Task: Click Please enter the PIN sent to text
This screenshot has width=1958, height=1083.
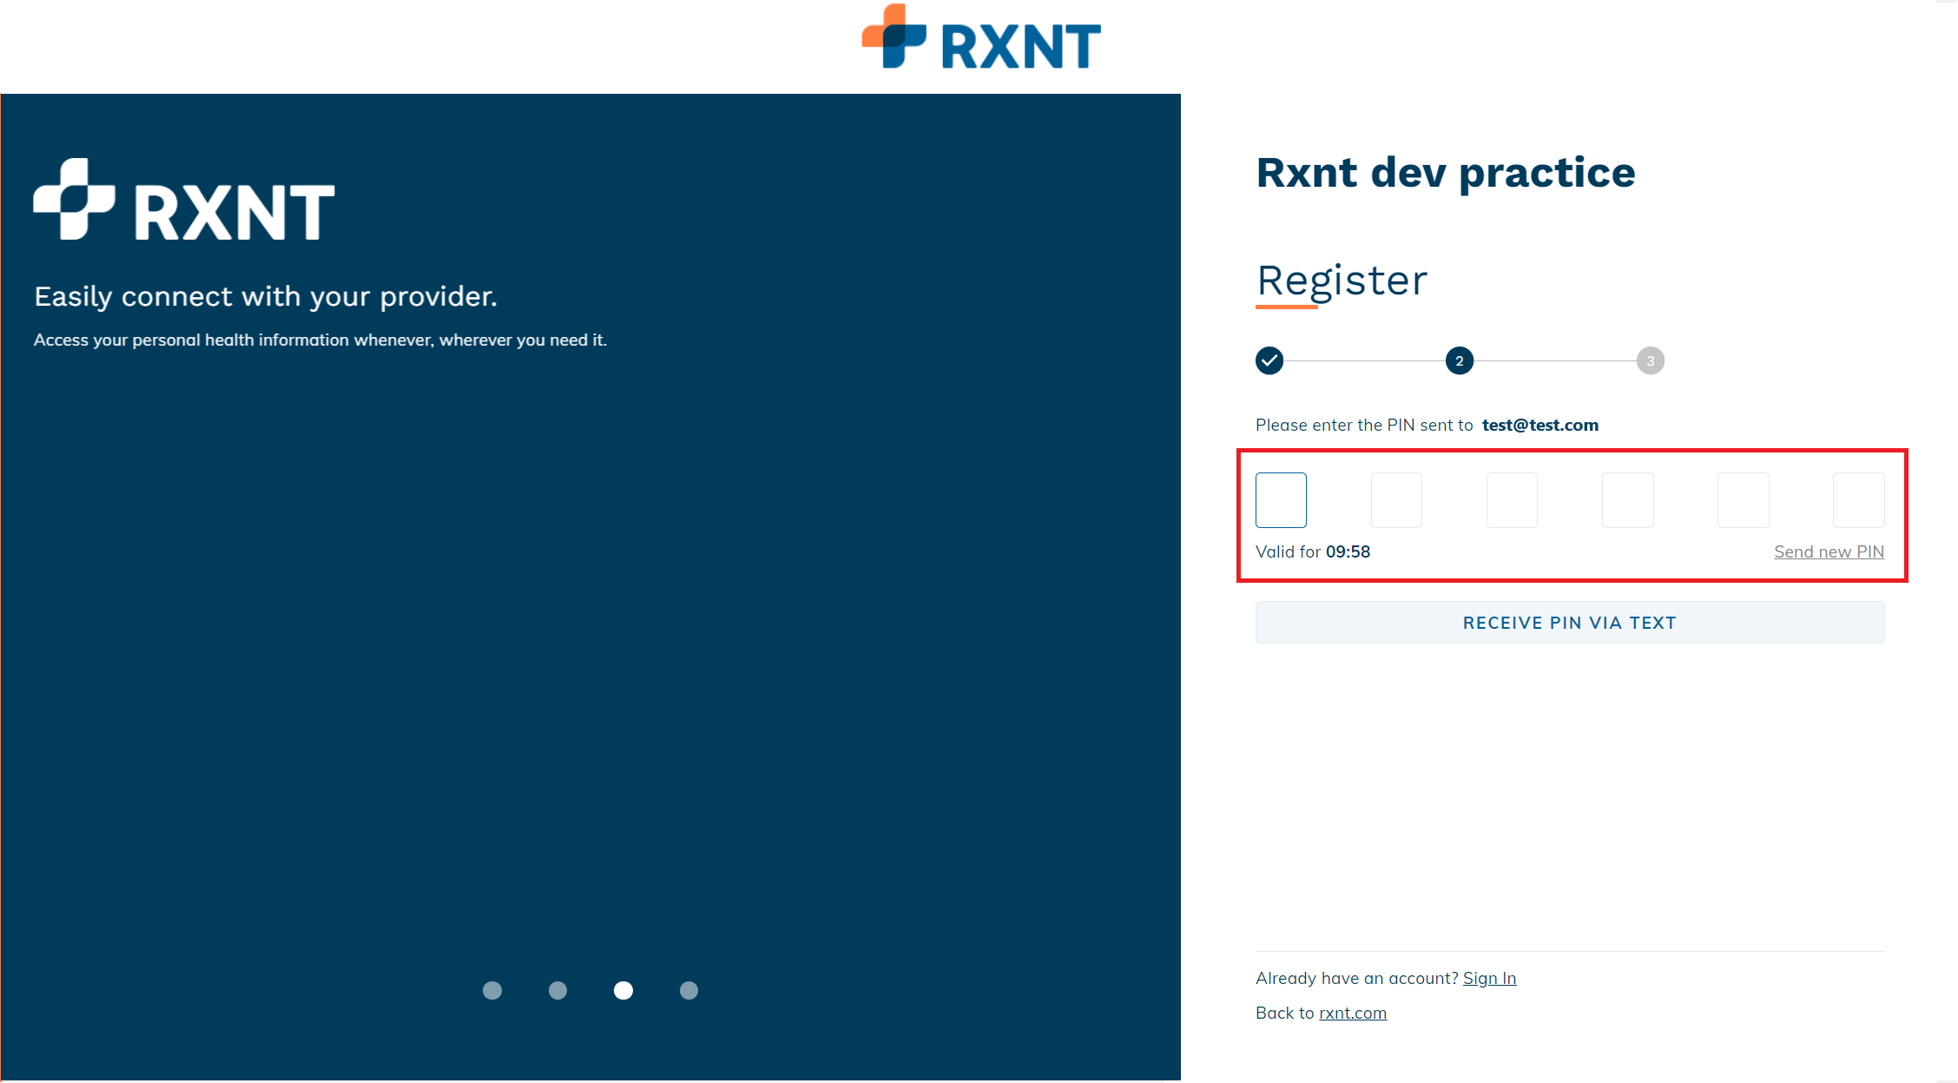Action: point(1364,425)
